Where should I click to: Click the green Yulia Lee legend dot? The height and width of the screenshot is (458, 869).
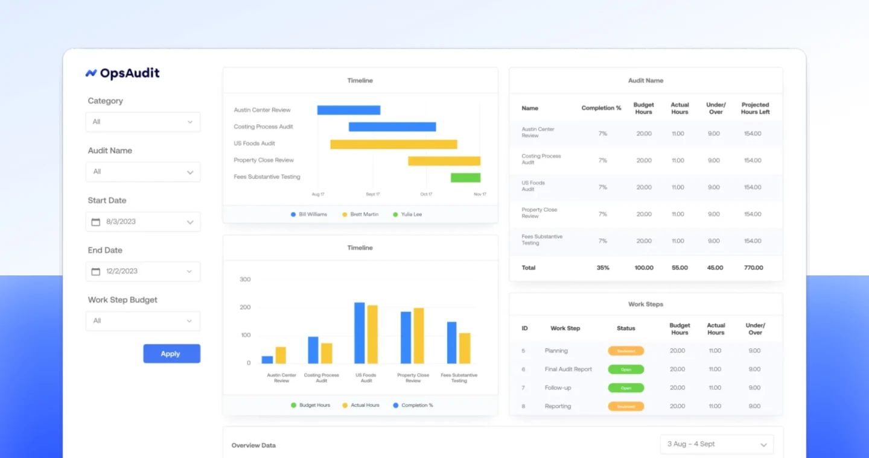395,215
